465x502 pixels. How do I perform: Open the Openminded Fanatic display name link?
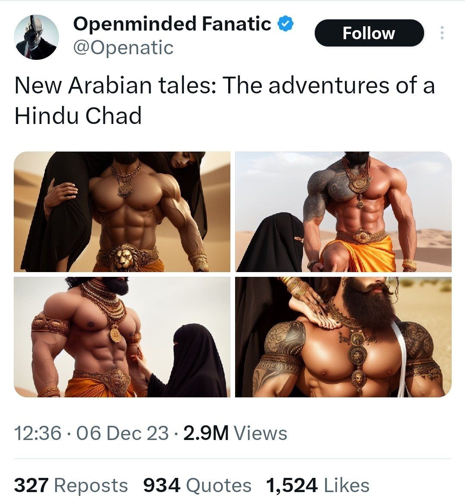(x=172, y=24)
